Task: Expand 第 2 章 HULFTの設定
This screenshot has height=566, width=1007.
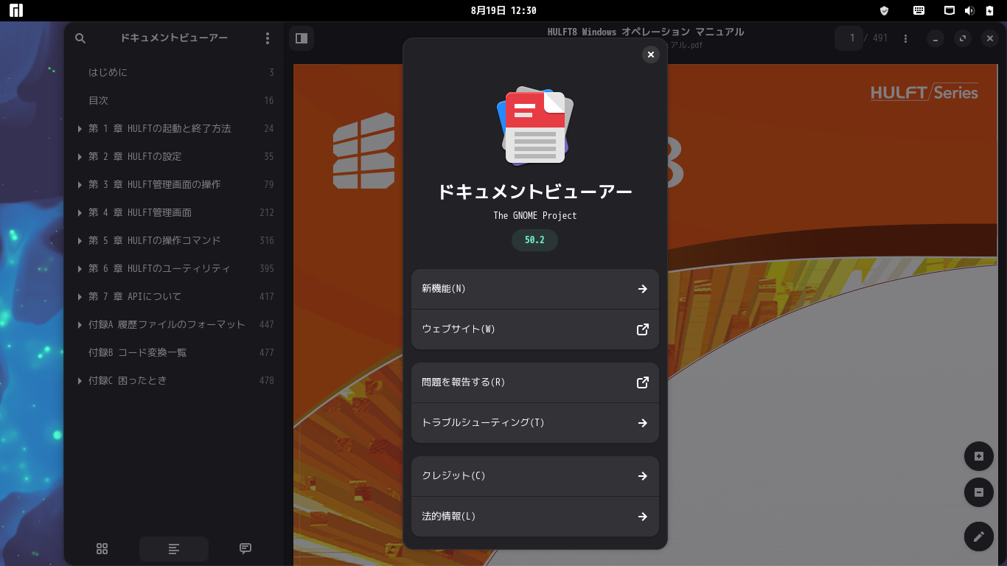Action: [x=80, y=157]
